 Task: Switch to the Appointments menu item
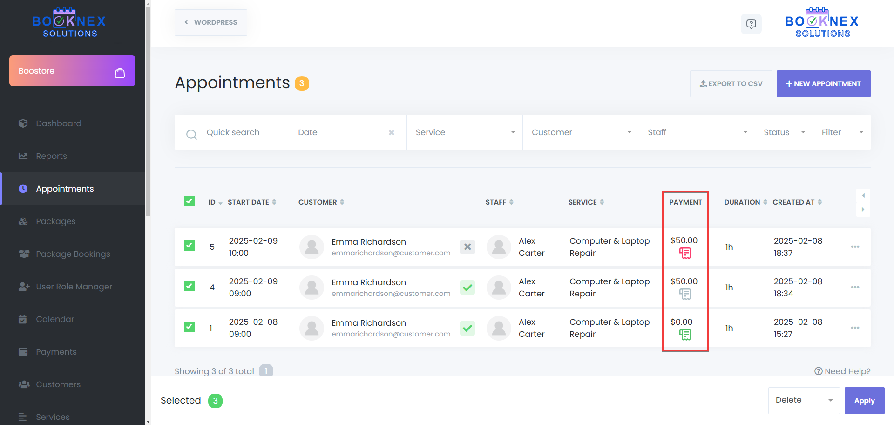[x=65, y=188]
